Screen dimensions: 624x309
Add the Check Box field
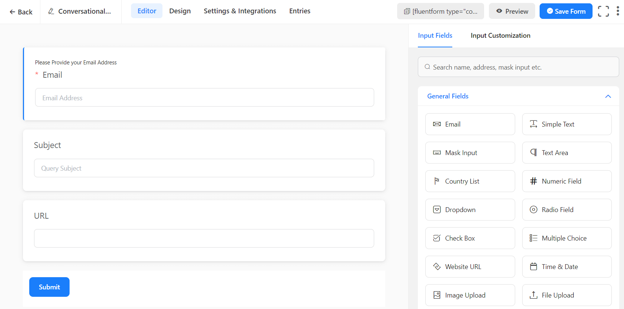pyautogui.click(x=470, y=238)
